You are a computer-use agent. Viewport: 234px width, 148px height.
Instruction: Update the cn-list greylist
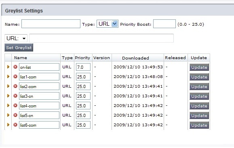(199, 67)
